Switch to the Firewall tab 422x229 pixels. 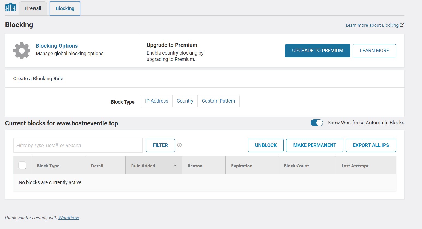(33, 8)
